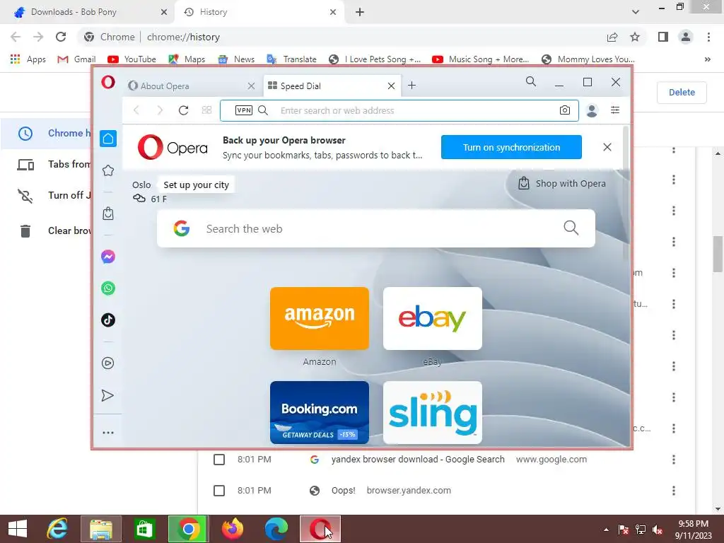Open the eBay speed dial tile
The image size is (724, 543).
(x=433, y=318)
